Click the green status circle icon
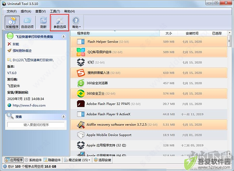Viewport: 234px width, 171px height. (x=10, y=36)
